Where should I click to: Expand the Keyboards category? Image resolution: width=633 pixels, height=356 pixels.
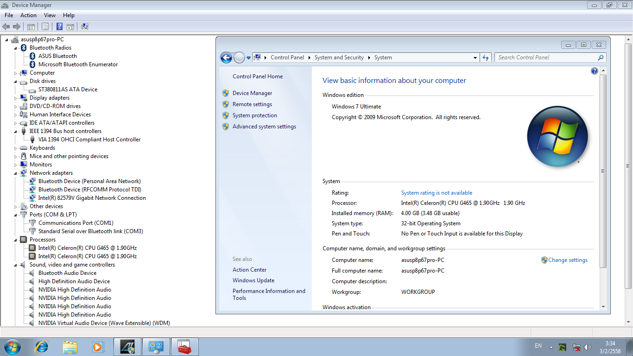15,148
